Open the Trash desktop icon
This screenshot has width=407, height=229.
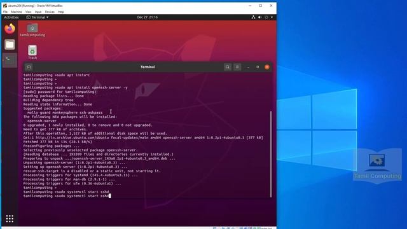pos(32,52)
